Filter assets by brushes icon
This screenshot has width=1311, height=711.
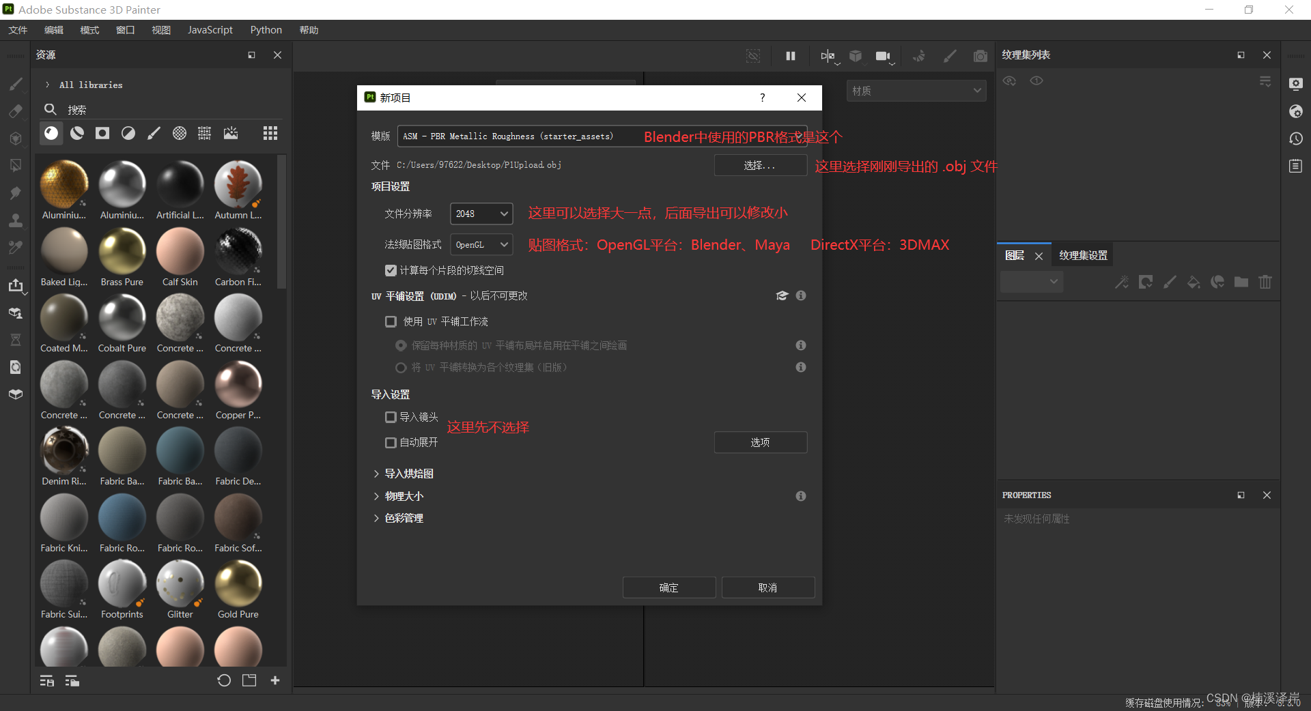click(154, 133)
